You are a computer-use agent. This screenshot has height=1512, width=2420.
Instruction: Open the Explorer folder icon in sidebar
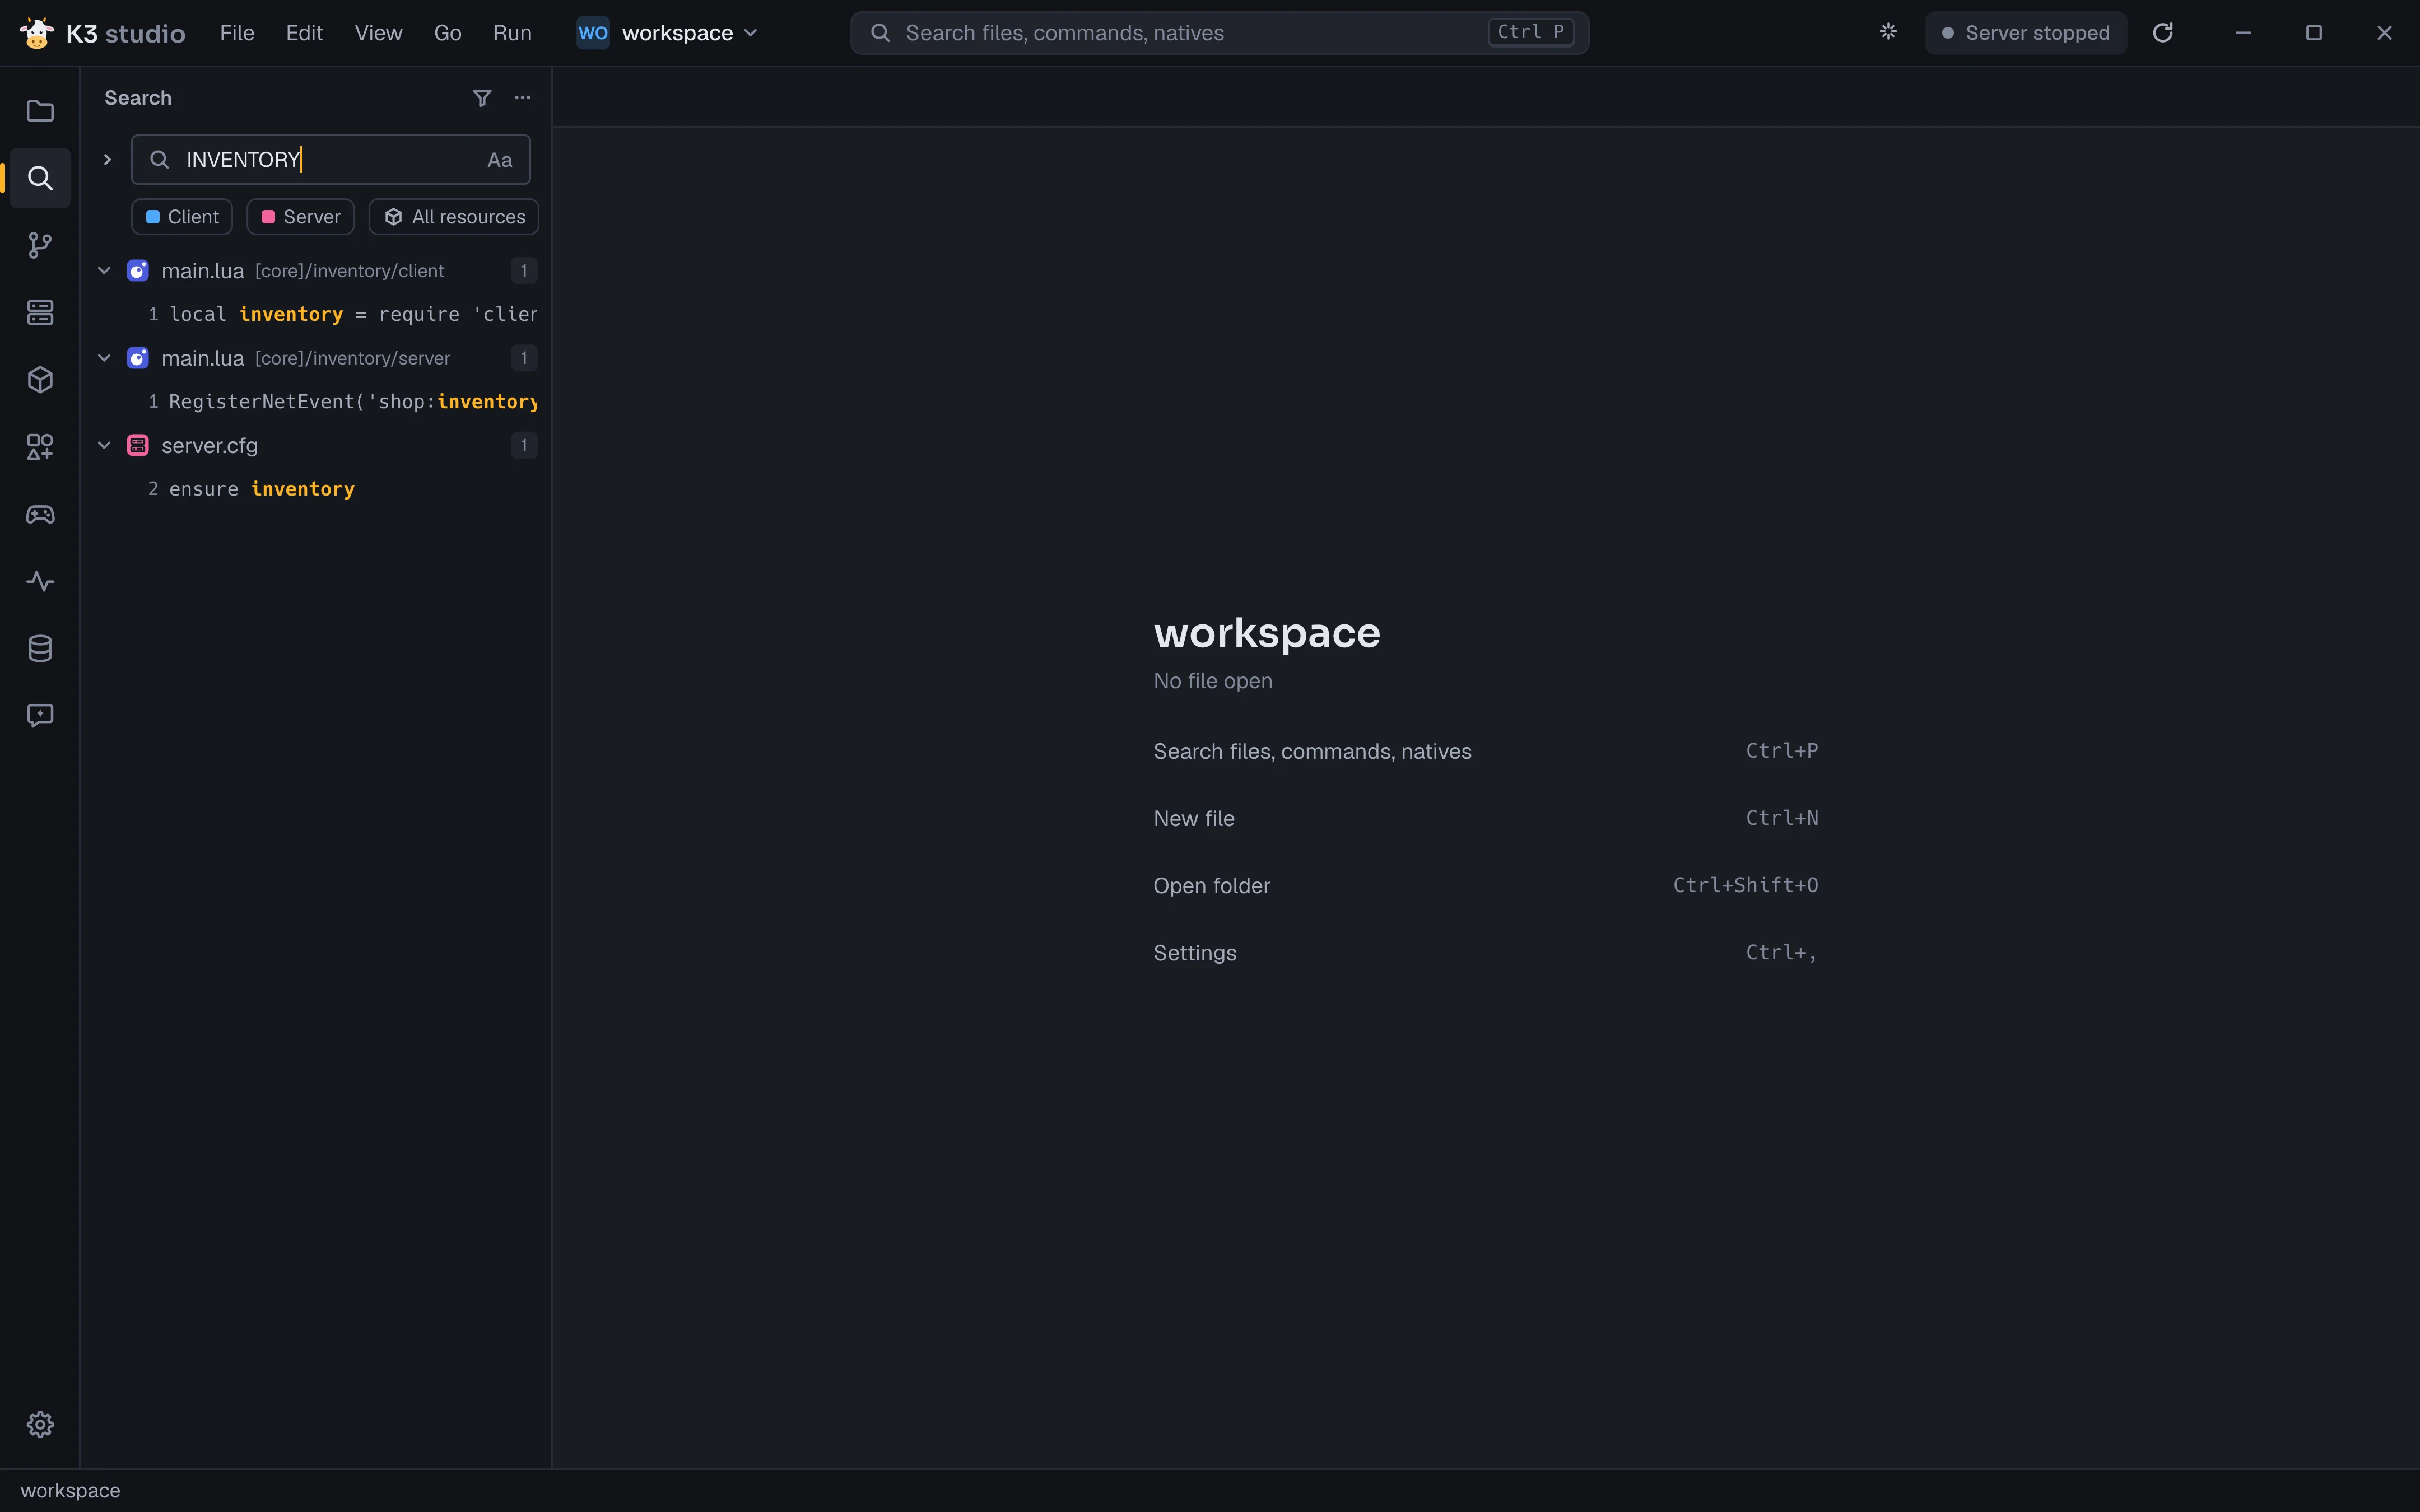pos(40,111)
